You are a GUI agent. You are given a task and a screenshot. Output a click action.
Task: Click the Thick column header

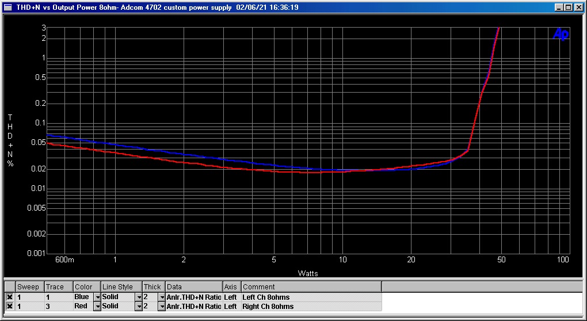(154, 287)
